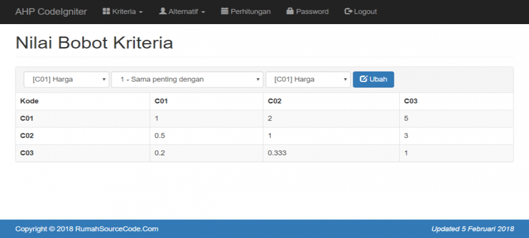529x238 pixels.
Task: Open the second [C01] Harga dropdown before Ubah
Action: tap(308, 79)
